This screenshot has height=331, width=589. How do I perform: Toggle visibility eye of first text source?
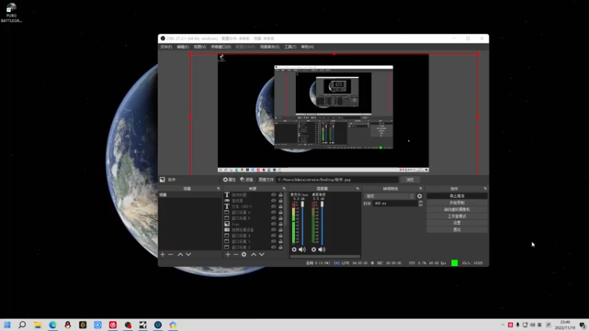pyautogui.click(x=273, y=195)
